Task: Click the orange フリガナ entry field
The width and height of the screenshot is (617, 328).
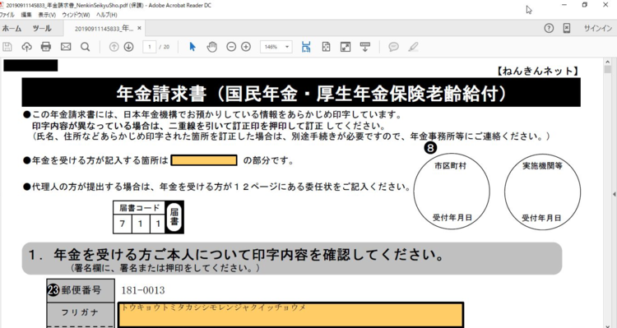Action: point(290,315)
